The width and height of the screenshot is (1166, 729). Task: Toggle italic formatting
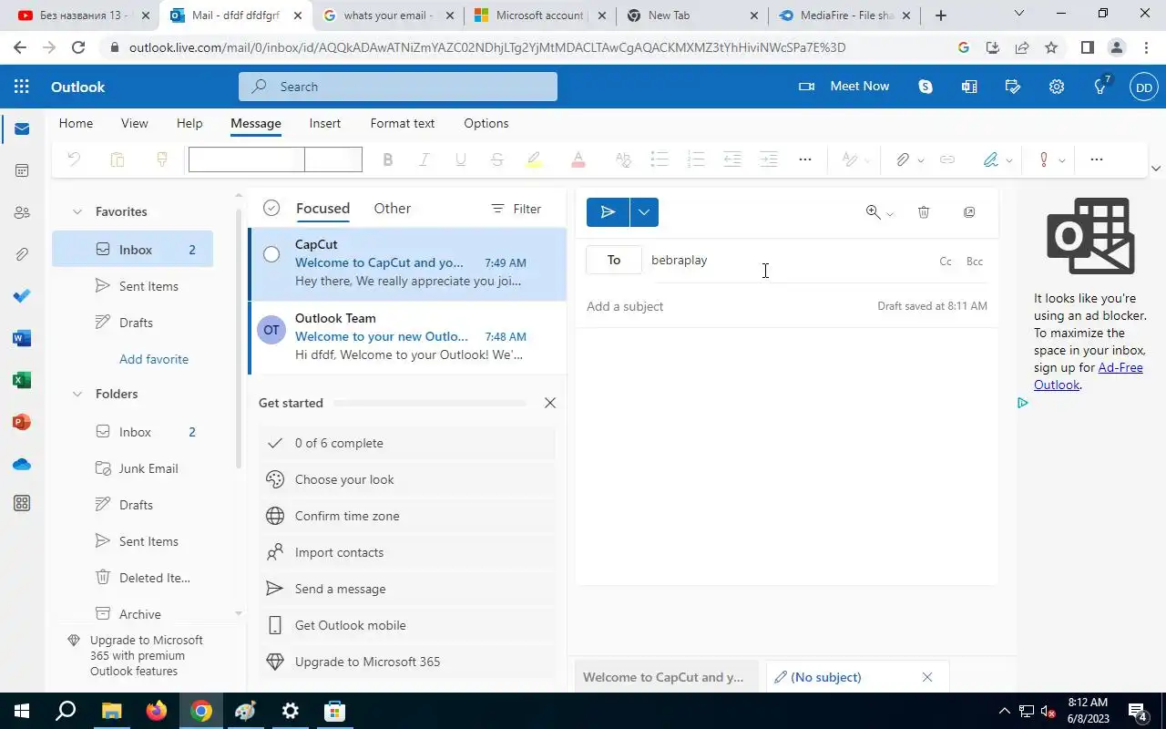tap(424, 159)
